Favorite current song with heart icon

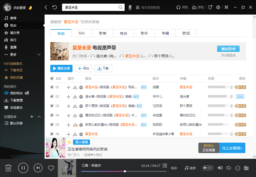[51, 168]
